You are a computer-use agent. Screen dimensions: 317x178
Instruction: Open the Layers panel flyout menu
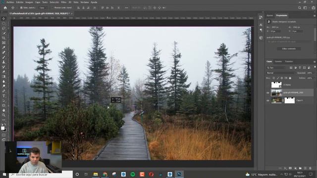(315, 61)
